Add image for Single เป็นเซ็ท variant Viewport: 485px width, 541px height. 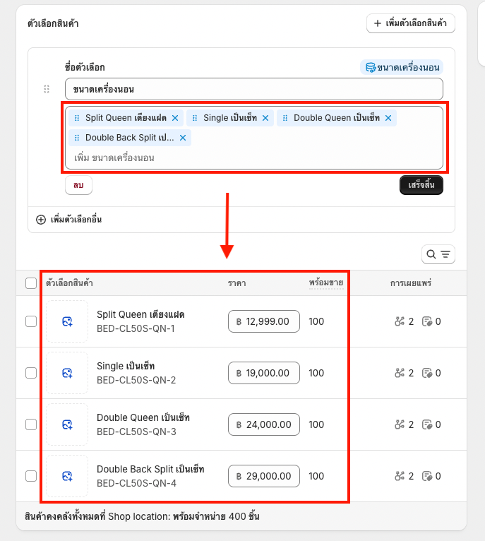(67, 373)
